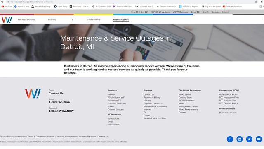Open Channel Lineups link
Screen dimensions: 264x149
115,109
